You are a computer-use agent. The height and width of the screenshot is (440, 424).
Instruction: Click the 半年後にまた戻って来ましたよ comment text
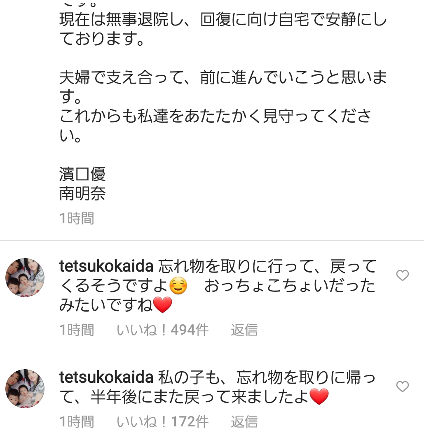[x=198, y=397]
